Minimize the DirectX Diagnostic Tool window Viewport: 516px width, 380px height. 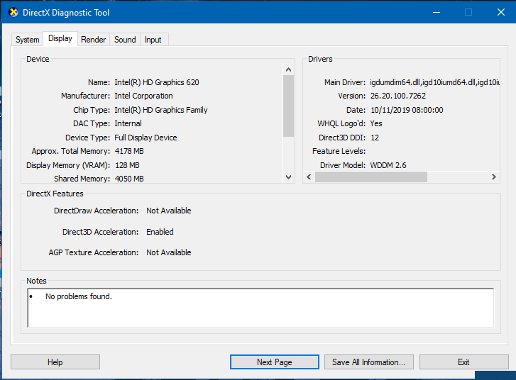(x=437, y=13)
